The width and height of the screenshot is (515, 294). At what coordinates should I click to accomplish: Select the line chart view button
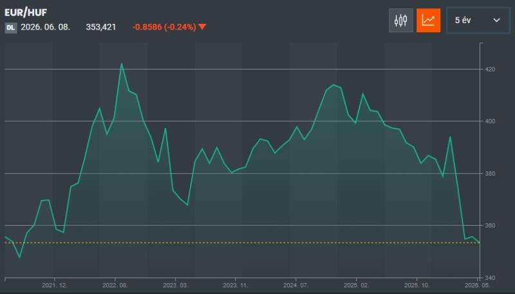pos(428,21)
